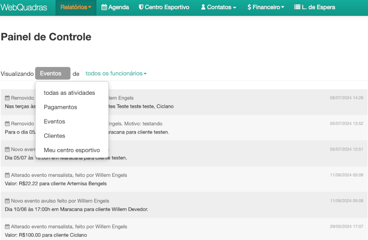Toggle the Eventos filter dropdown button
Image resolution: width=368 pixels, height=240 pixels.
coord(52,73)
